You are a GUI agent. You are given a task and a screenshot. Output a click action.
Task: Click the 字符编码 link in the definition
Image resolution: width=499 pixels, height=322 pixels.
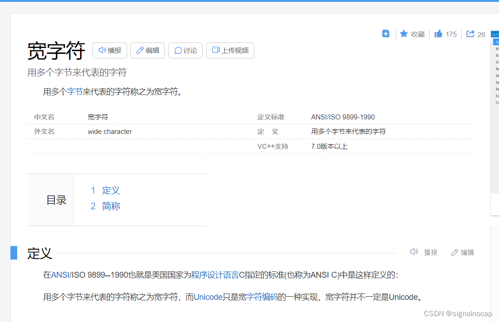point(261,297)
